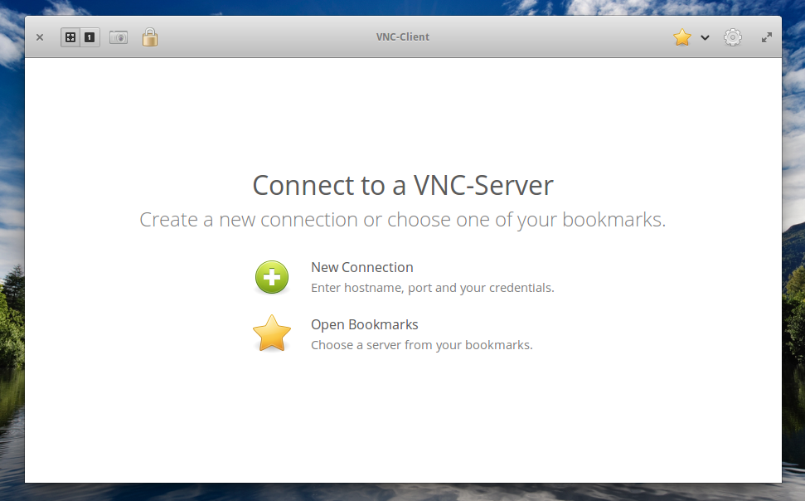The width and height of the screenshot is (805, 501).
Task: Click the 'Connect to a VNC-Server' heading
Action: point(402,185)
